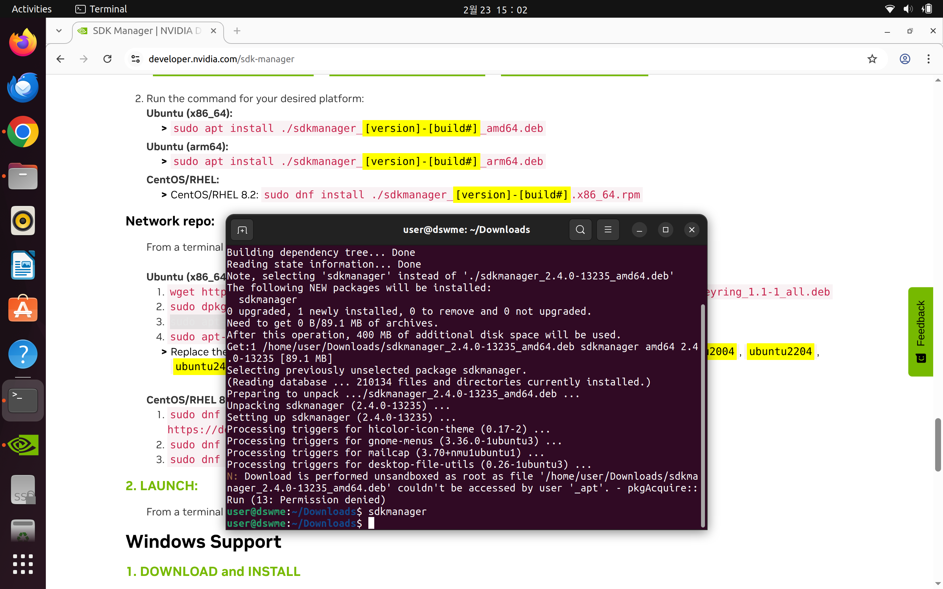
Task: View site information icon in address bar
Action: [x=136, y=59]
